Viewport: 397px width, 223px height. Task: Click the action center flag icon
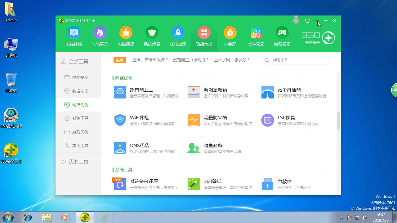349,218
